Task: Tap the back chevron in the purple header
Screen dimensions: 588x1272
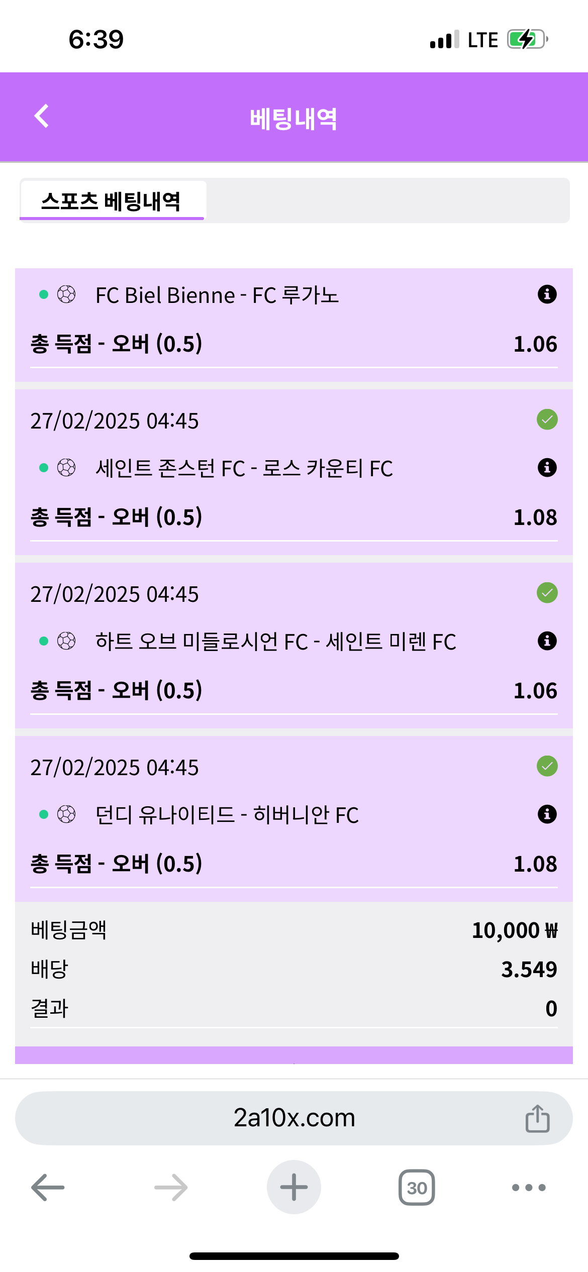Action: coord(42,117)
